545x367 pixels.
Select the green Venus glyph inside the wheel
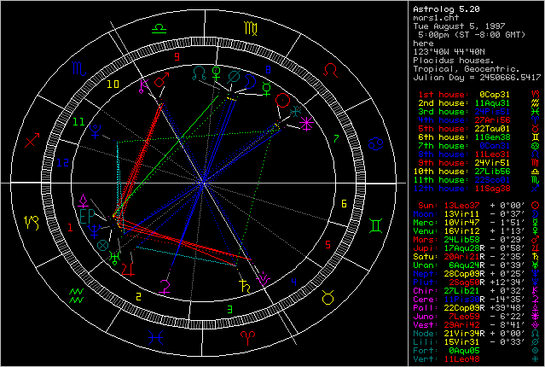click(x=217, y=73)
